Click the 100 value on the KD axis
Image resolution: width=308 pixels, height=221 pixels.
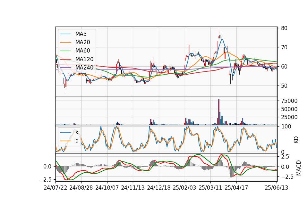[x=286, y=127]
